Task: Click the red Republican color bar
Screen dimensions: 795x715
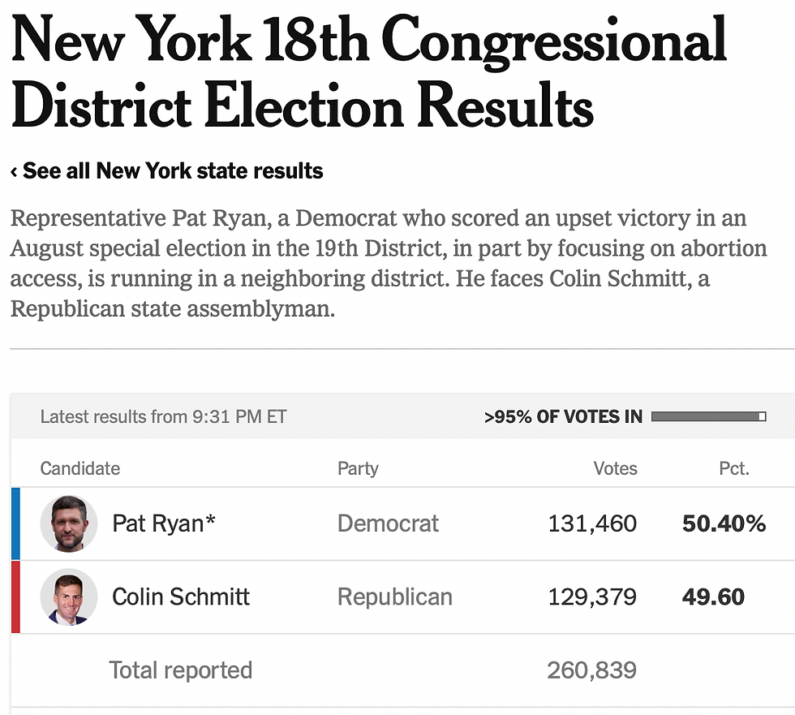Action: click(x=15, y=597)
